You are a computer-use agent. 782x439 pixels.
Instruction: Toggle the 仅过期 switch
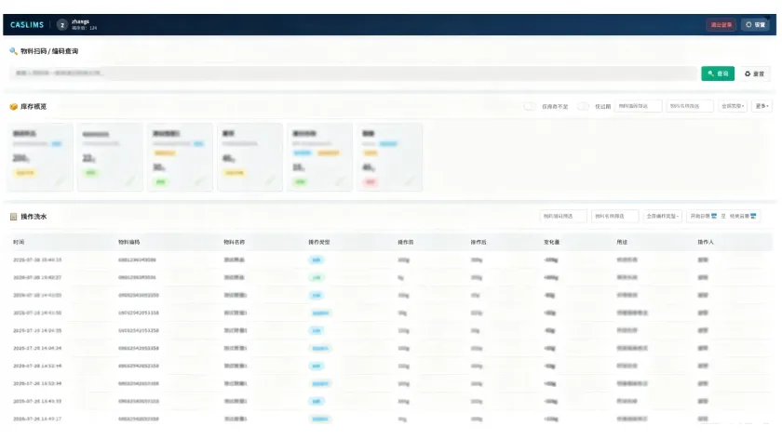[x=583, y=106]
